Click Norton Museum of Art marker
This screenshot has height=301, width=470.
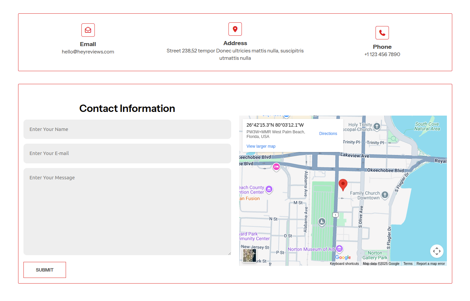click(339, 249)
